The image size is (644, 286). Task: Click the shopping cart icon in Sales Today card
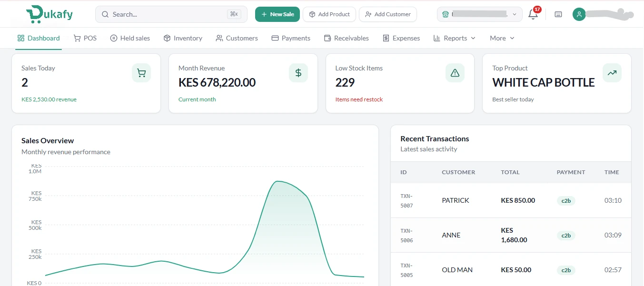tap(141, 73)
